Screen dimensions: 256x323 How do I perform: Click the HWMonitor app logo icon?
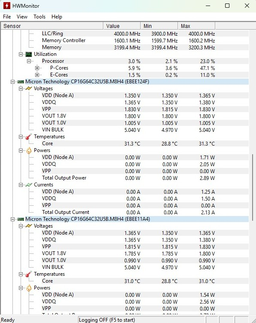tap(6, 6)
